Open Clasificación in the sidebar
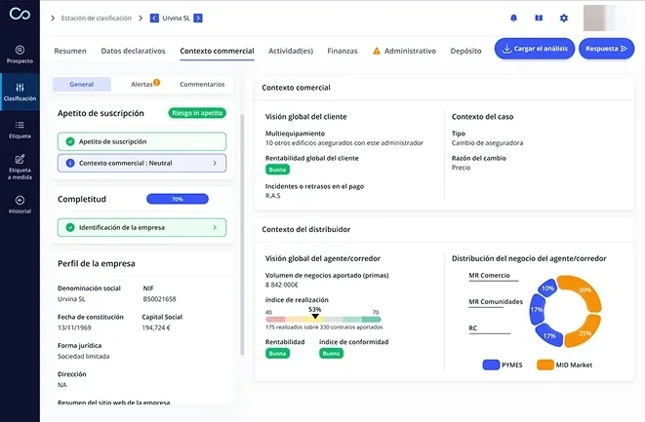The height and width of the screenshot is (422, 645). click(20, 92)
